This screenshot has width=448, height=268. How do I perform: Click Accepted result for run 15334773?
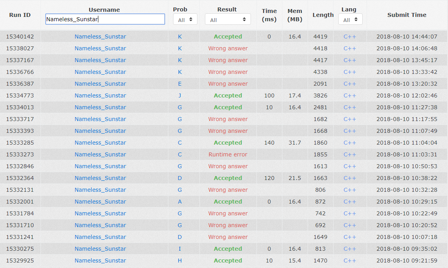[x=228, y=95]
